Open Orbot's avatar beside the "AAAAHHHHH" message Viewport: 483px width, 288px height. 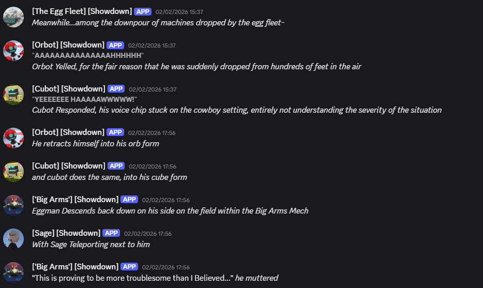[x=13, y=51]
